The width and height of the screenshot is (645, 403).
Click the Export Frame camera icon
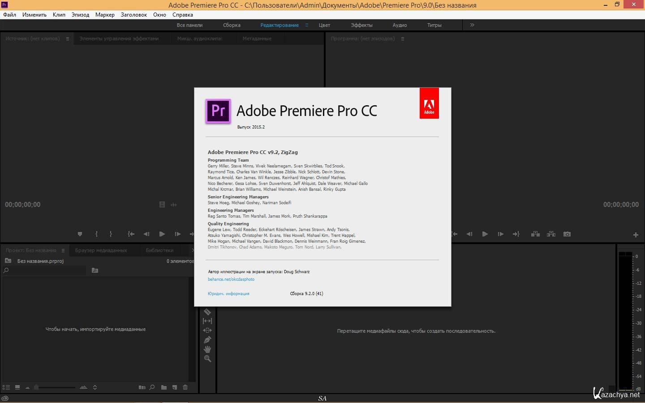567,234
